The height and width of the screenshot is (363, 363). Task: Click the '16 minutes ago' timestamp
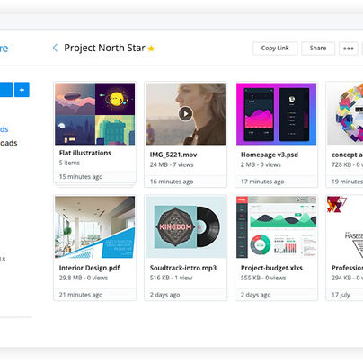point(172,181)
